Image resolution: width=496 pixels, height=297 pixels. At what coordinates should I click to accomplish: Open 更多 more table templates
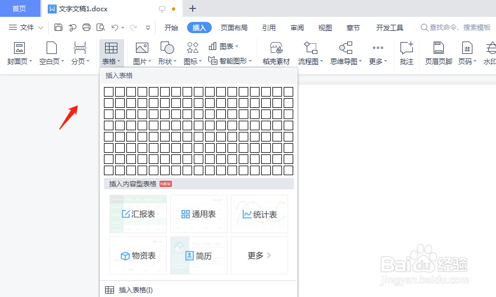pos(260,255)
